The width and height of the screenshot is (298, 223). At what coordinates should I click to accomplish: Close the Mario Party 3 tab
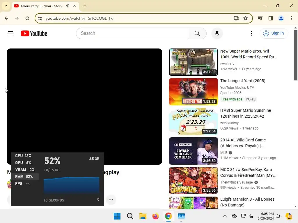74,6
